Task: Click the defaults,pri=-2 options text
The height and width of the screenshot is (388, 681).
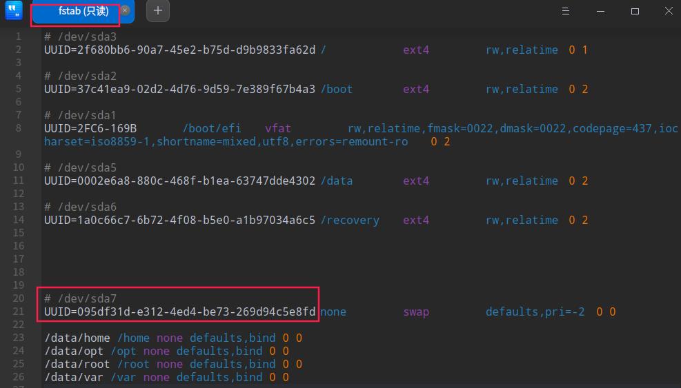Action: [x=535, y=312]
